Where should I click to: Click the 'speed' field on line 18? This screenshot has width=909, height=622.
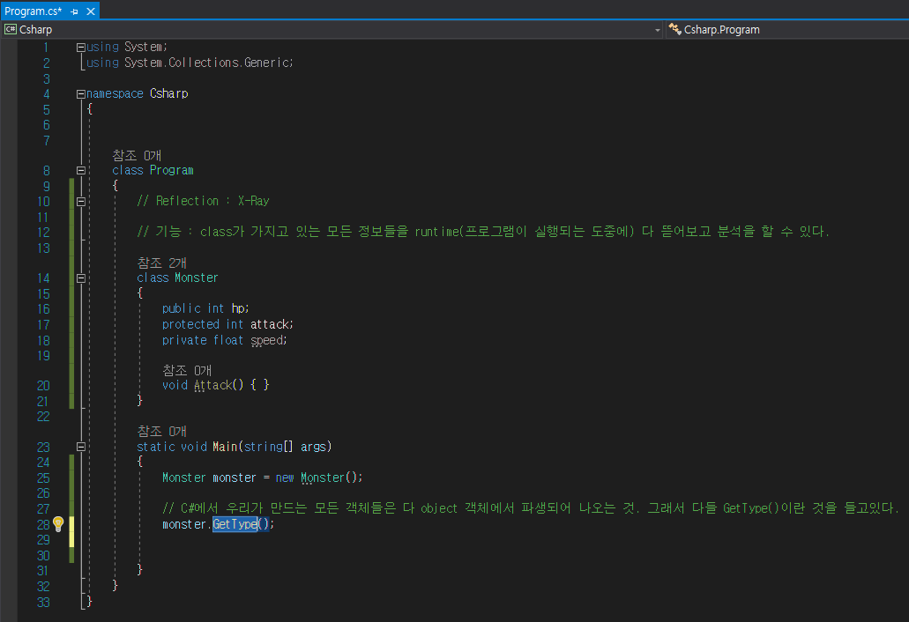click(x=266, y=340)
